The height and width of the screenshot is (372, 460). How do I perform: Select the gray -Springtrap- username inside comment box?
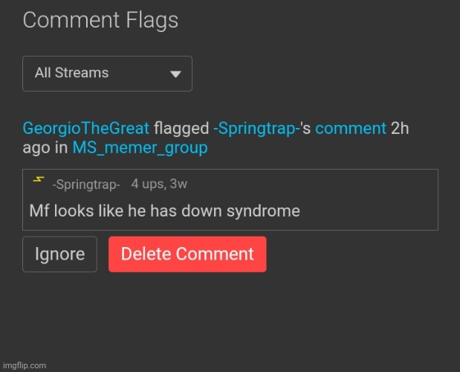pyautogui.click(x=86, y=185)
